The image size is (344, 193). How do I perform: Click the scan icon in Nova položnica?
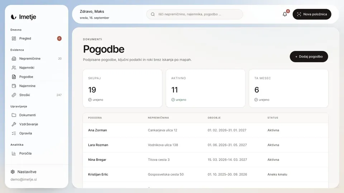click(299, 14)
